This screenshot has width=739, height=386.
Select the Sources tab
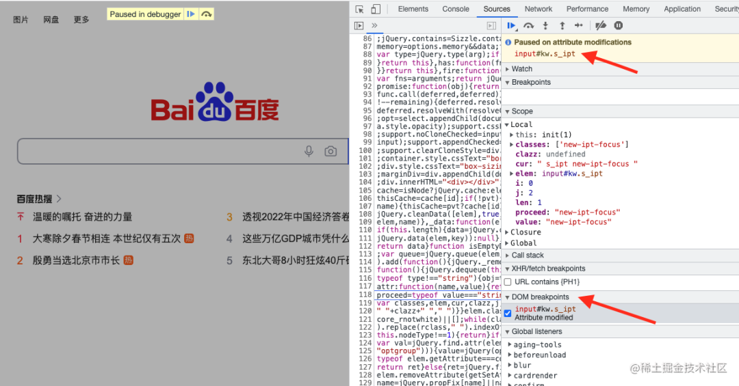[x=497, y=9]
